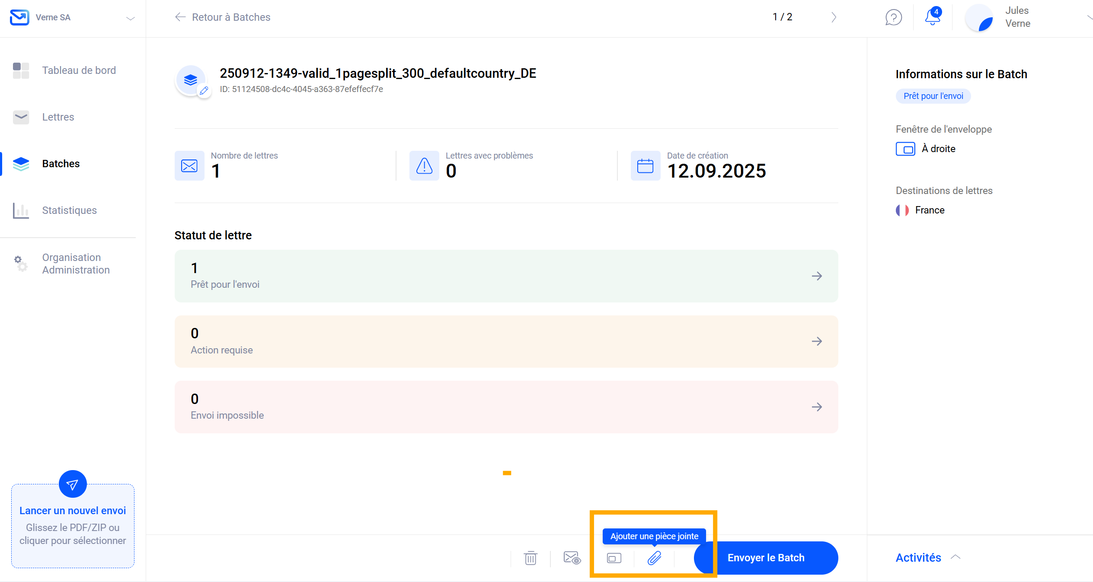This screenshot has width=1093, height=582.
Task: Open Statistiques in sidebar
Action: 69,210
